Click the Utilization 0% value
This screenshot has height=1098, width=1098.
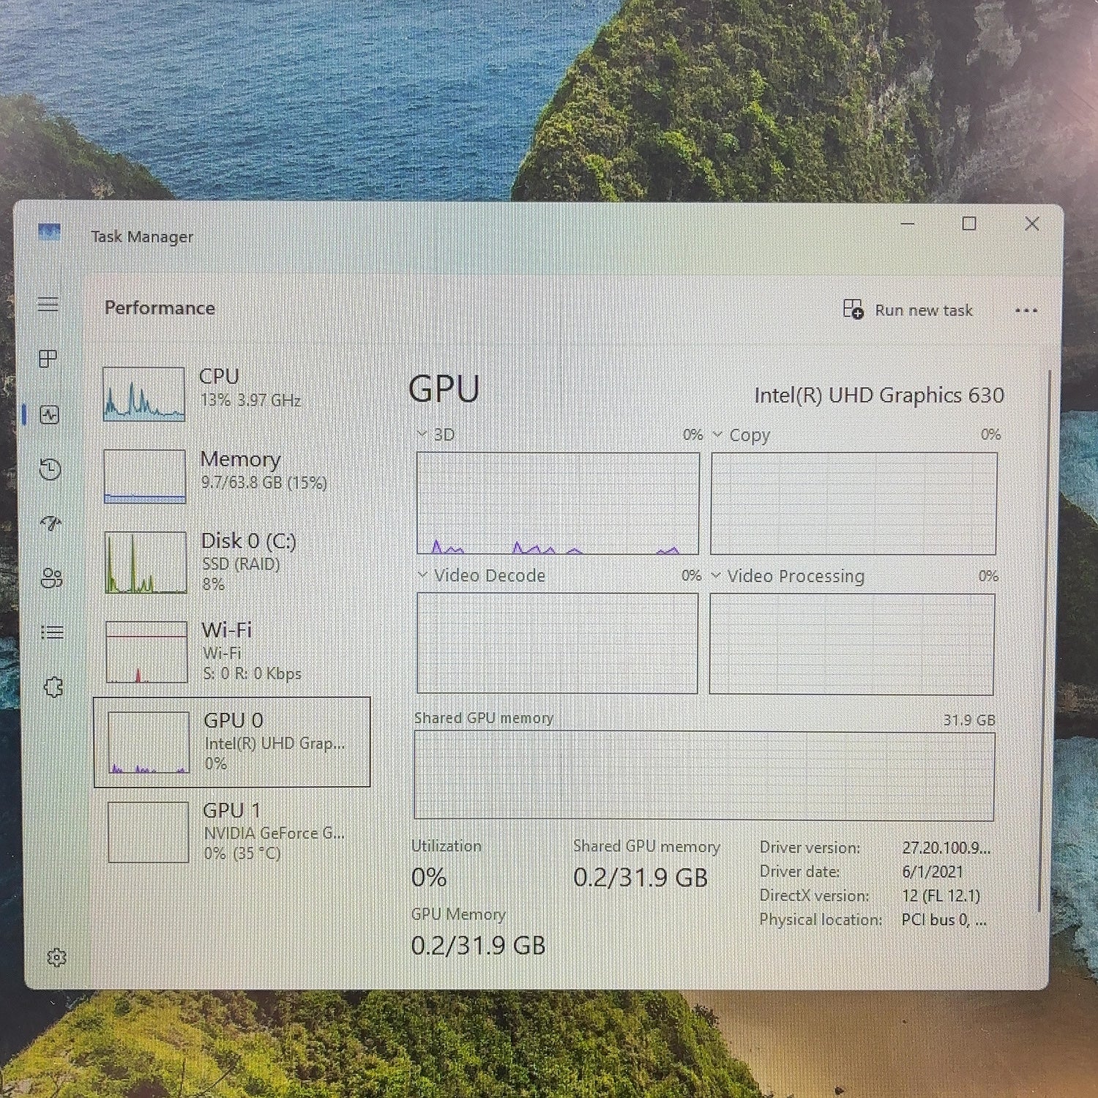(x=429, y=877)
